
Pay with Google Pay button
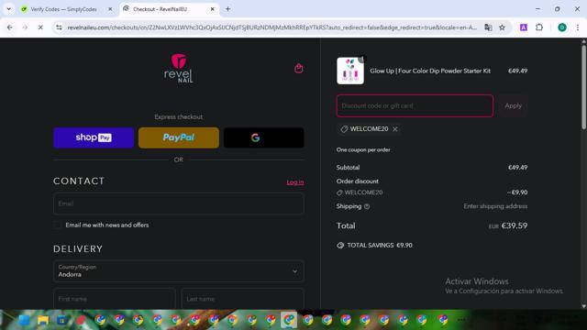(x=263, y=137)
